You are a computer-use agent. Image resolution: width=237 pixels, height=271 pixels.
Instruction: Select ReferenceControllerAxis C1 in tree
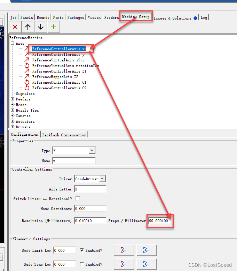[x=59, y=82]
